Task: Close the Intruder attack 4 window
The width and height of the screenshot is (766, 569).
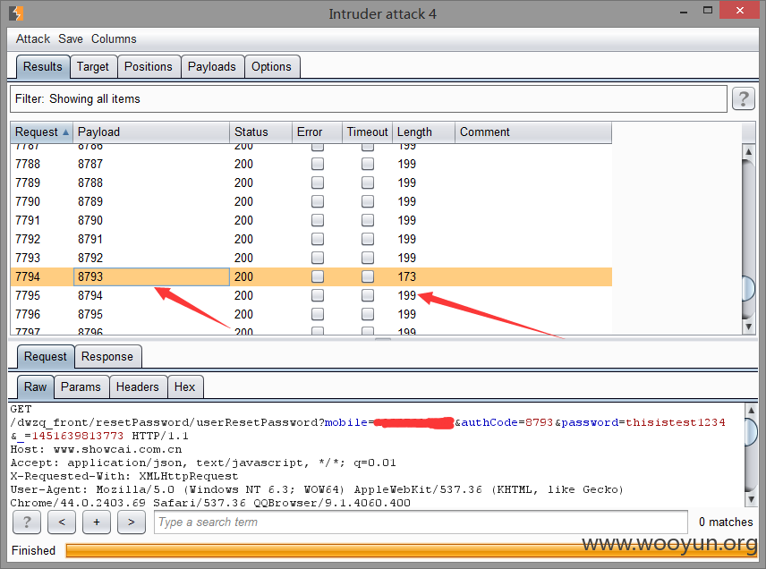Action: click(740, 10)
